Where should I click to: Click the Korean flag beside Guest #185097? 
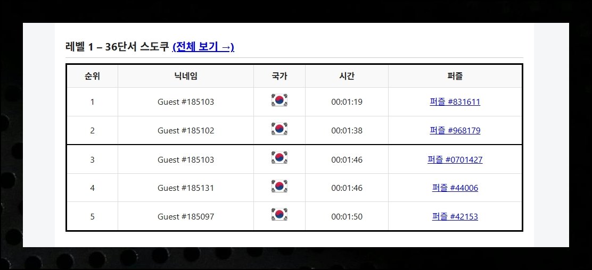coord(279,215)
